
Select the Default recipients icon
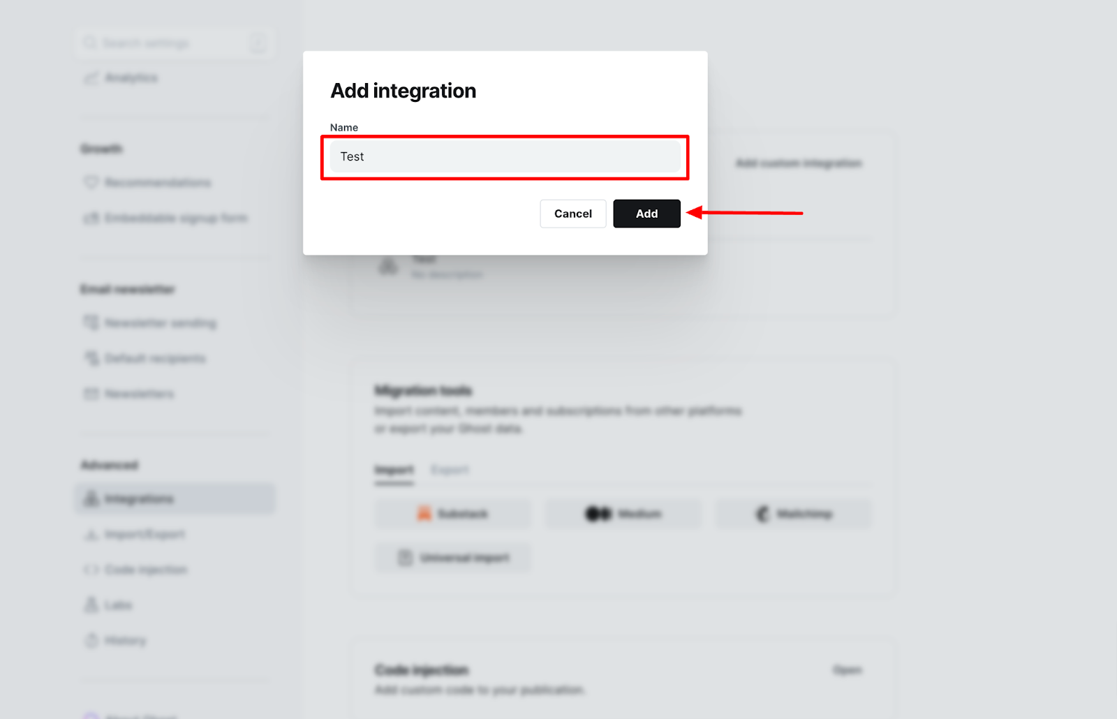pyautogui.click(x=91, y=358)
